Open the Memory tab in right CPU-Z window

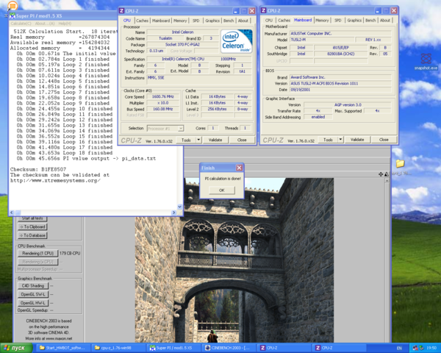(x=322, y=21)
